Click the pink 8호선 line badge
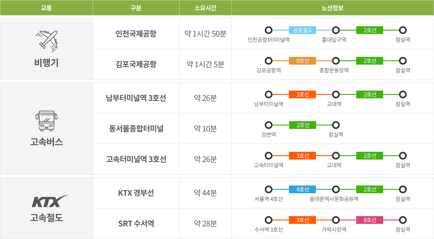Screen dimensions: 434x239 (x=370, y=220)
